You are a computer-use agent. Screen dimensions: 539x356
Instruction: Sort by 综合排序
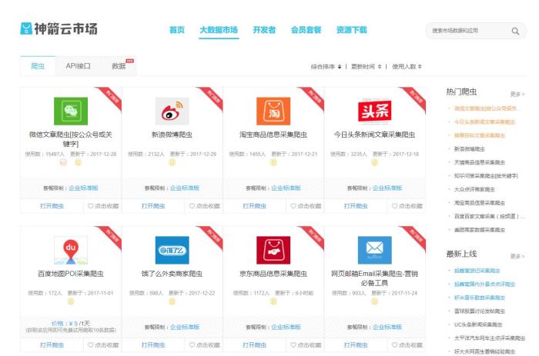(x=326, y=67)
